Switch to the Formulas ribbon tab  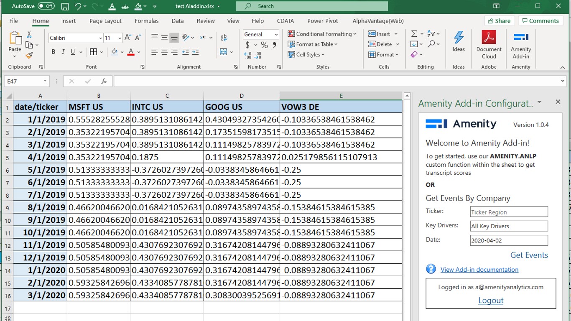pos(146,21)
